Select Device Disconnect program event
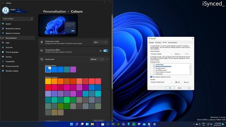This screenshot has width=226, height=127. [161, 70]
